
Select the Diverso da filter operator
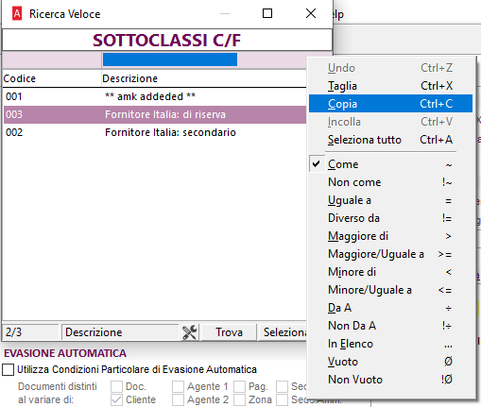pyautogui.click(x=390, y=218)
